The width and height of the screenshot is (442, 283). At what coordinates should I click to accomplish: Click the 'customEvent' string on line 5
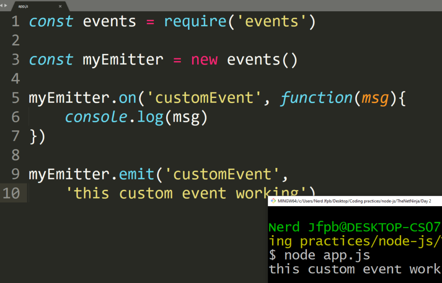(x=204, y=98)
